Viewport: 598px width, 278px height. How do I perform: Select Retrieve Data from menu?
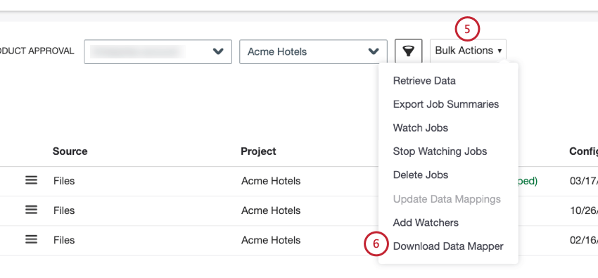point(424,81)
